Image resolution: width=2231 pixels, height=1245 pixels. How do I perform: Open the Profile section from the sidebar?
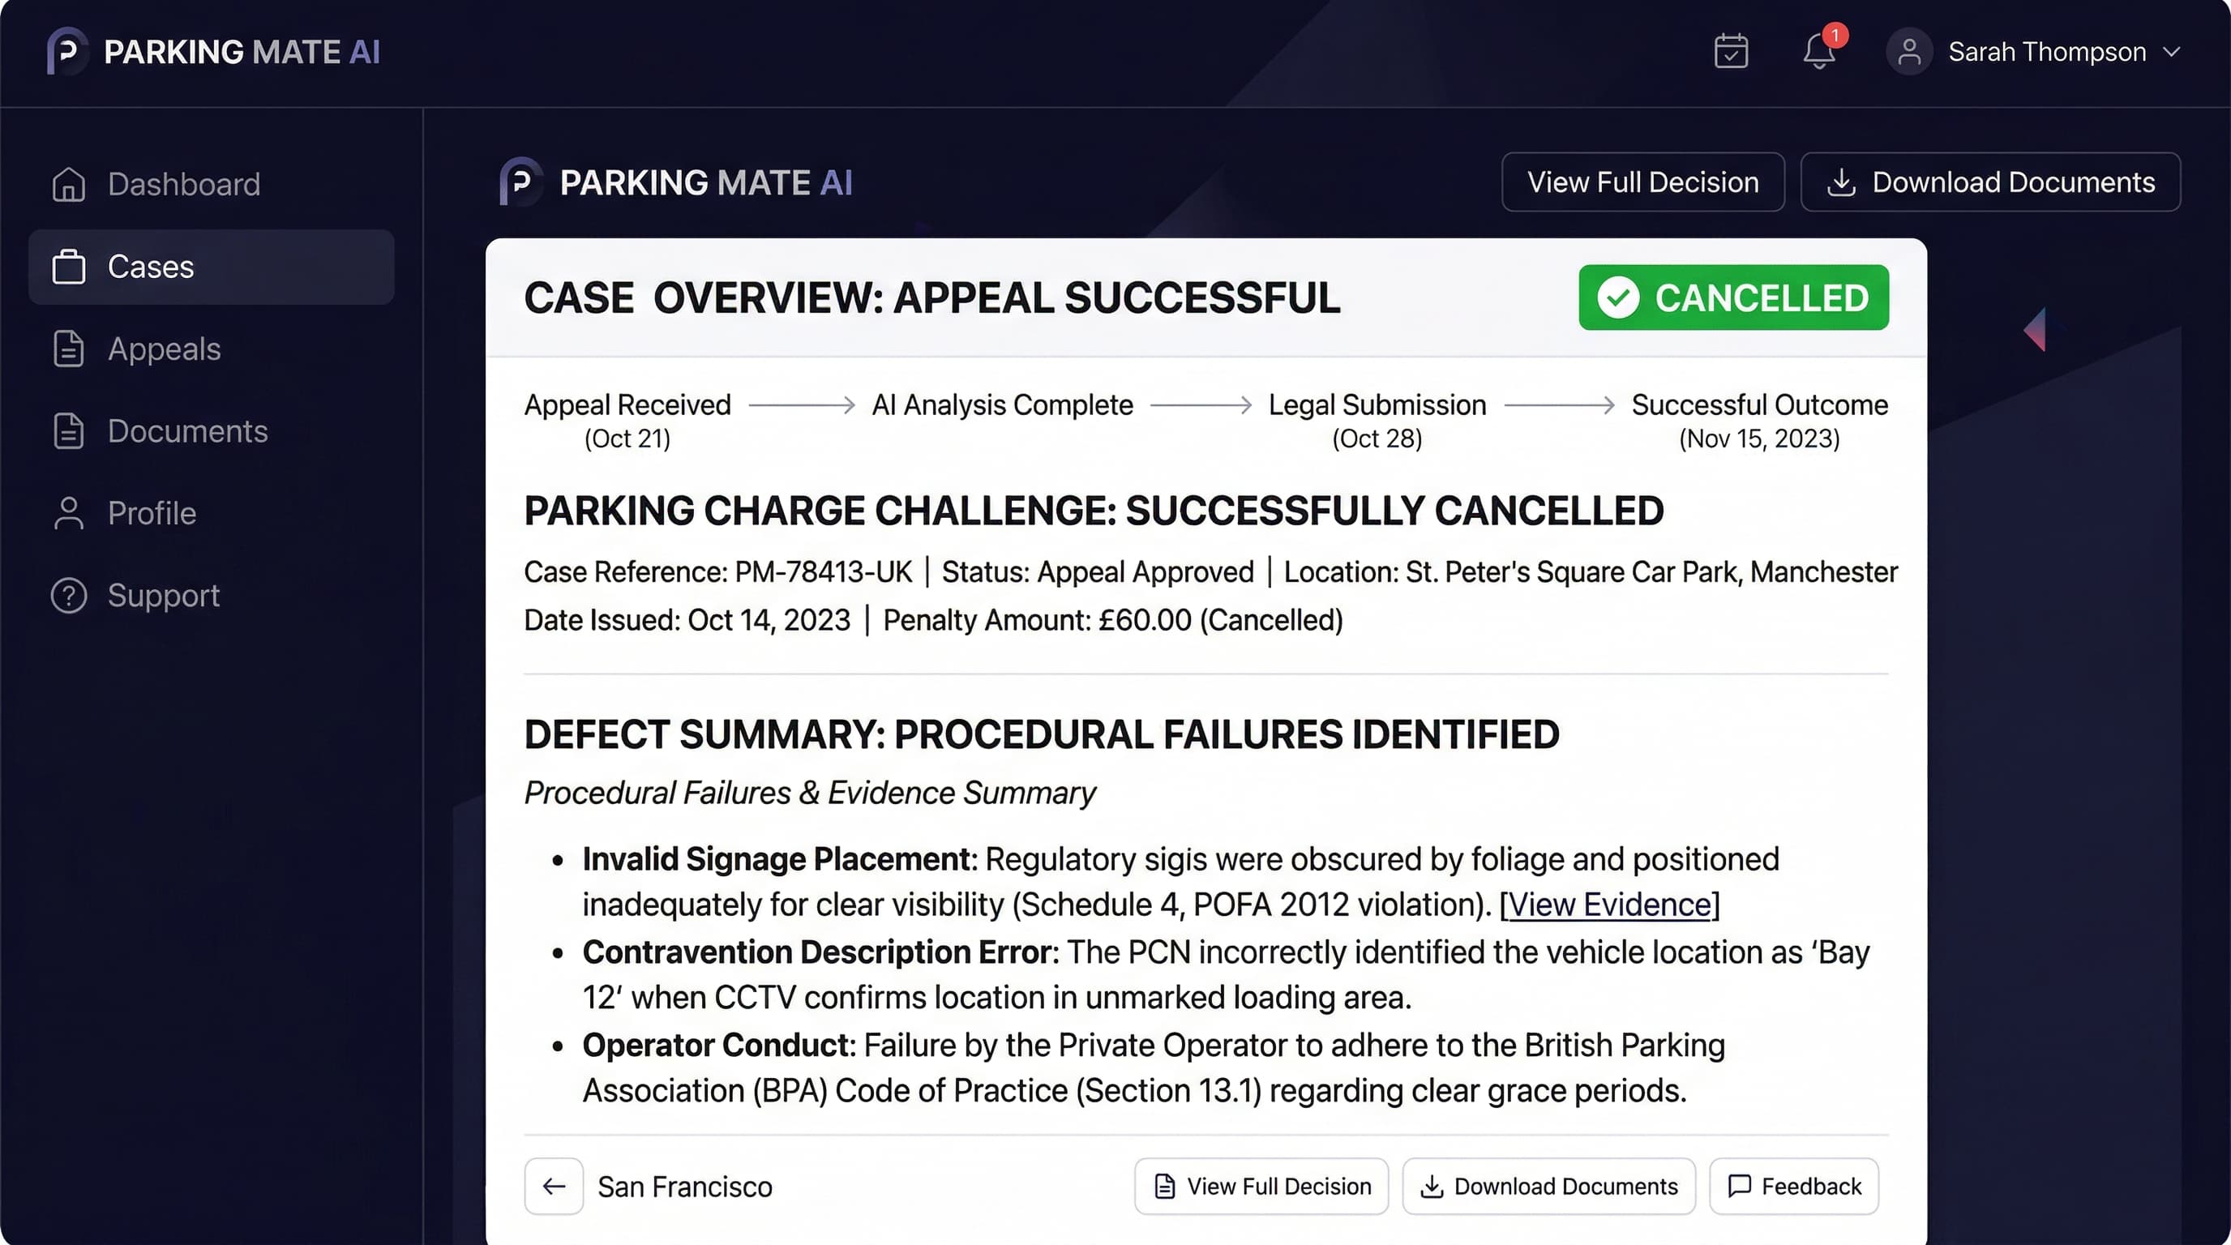(152, 512)
